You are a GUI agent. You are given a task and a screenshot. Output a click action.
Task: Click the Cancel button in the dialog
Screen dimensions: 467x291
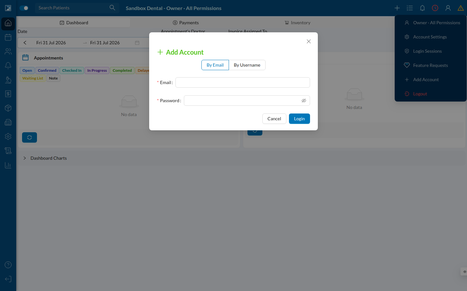click(274, 119)
